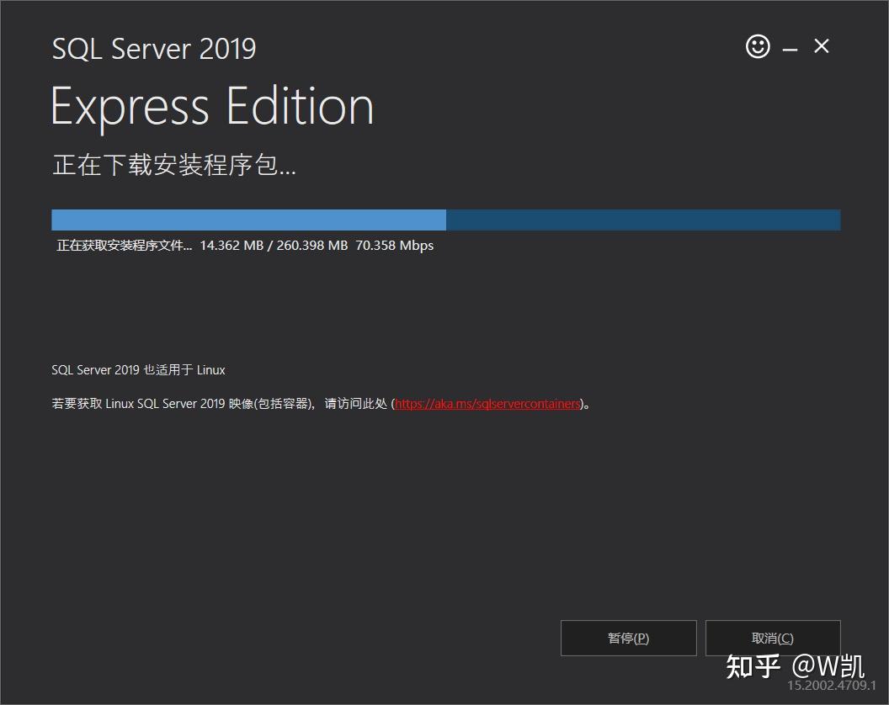The height and width of the screenshot is (705, 889).
Task: Click the filled portion of the progress bar
Action: 248,220
